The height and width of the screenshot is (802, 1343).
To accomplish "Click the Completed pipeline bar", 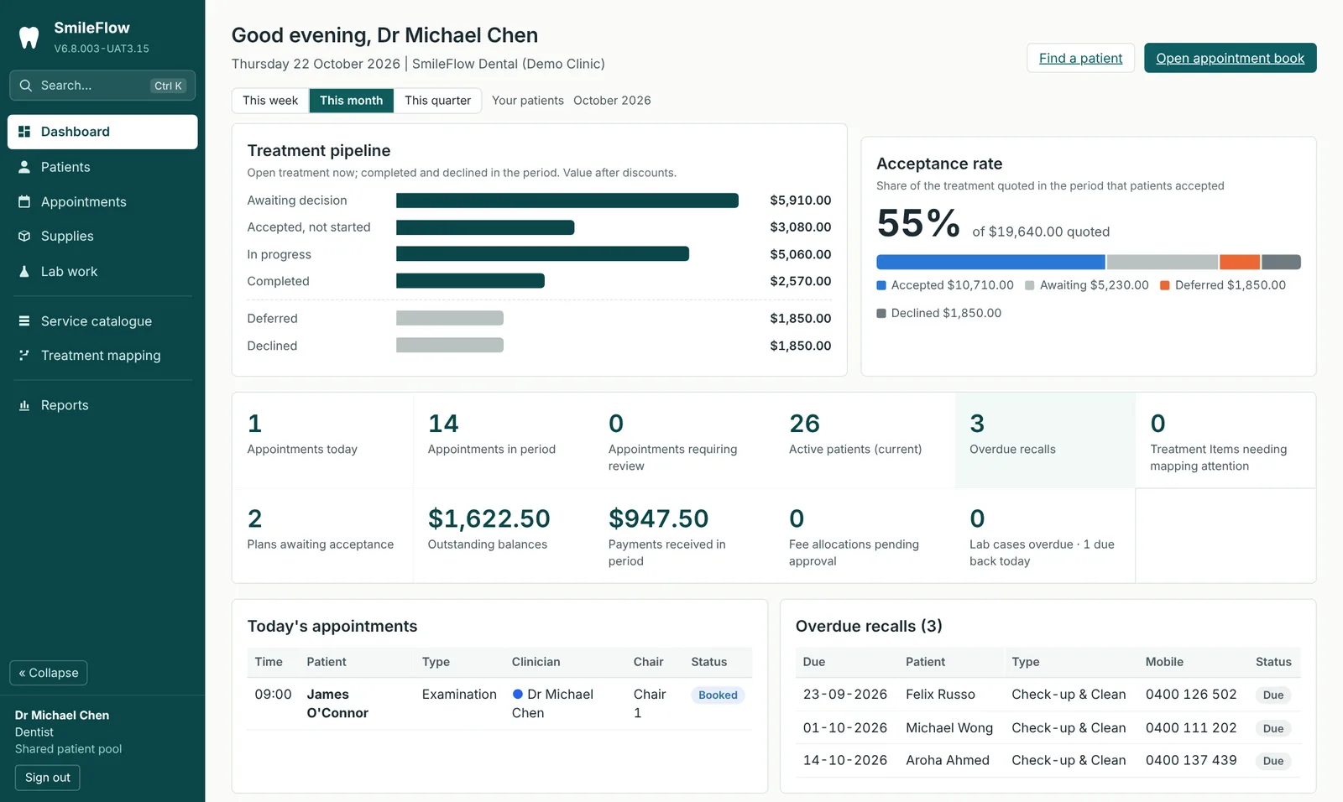I will 470,281.
